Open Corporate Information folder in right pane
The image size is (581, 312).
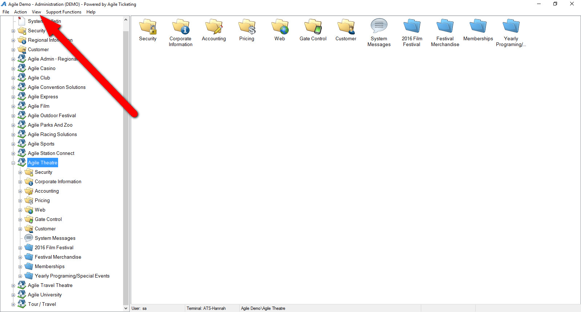180,26
